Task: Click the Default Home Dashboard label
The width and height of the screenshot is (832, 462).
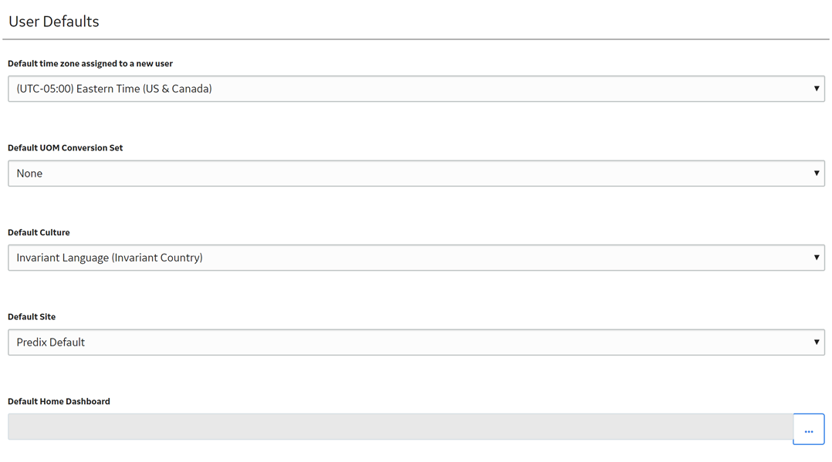Action: pyautogui.click(x=59, y=401)
